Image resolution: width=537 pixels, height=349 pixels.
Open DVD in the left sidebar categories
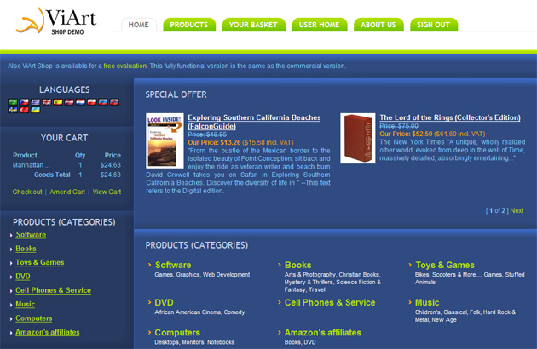23,277
